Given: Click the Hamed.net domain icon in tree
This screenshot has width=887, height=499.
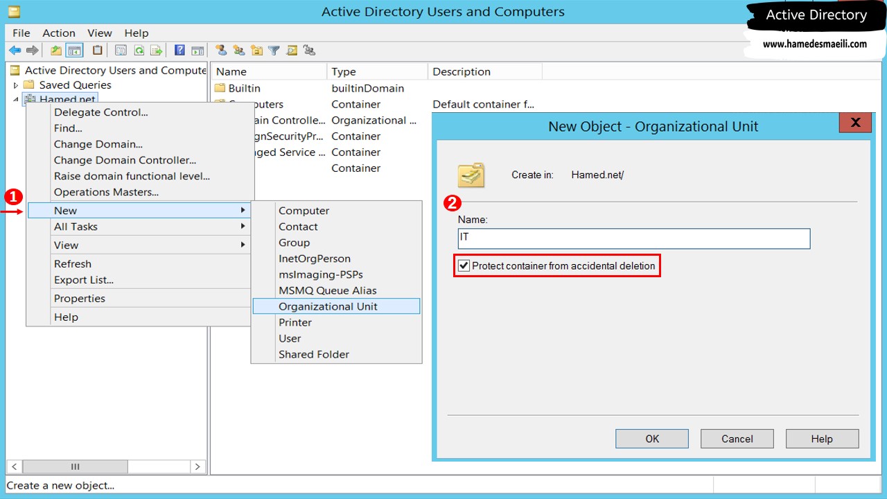Looking at the screenshot, I should click(30, 99).
